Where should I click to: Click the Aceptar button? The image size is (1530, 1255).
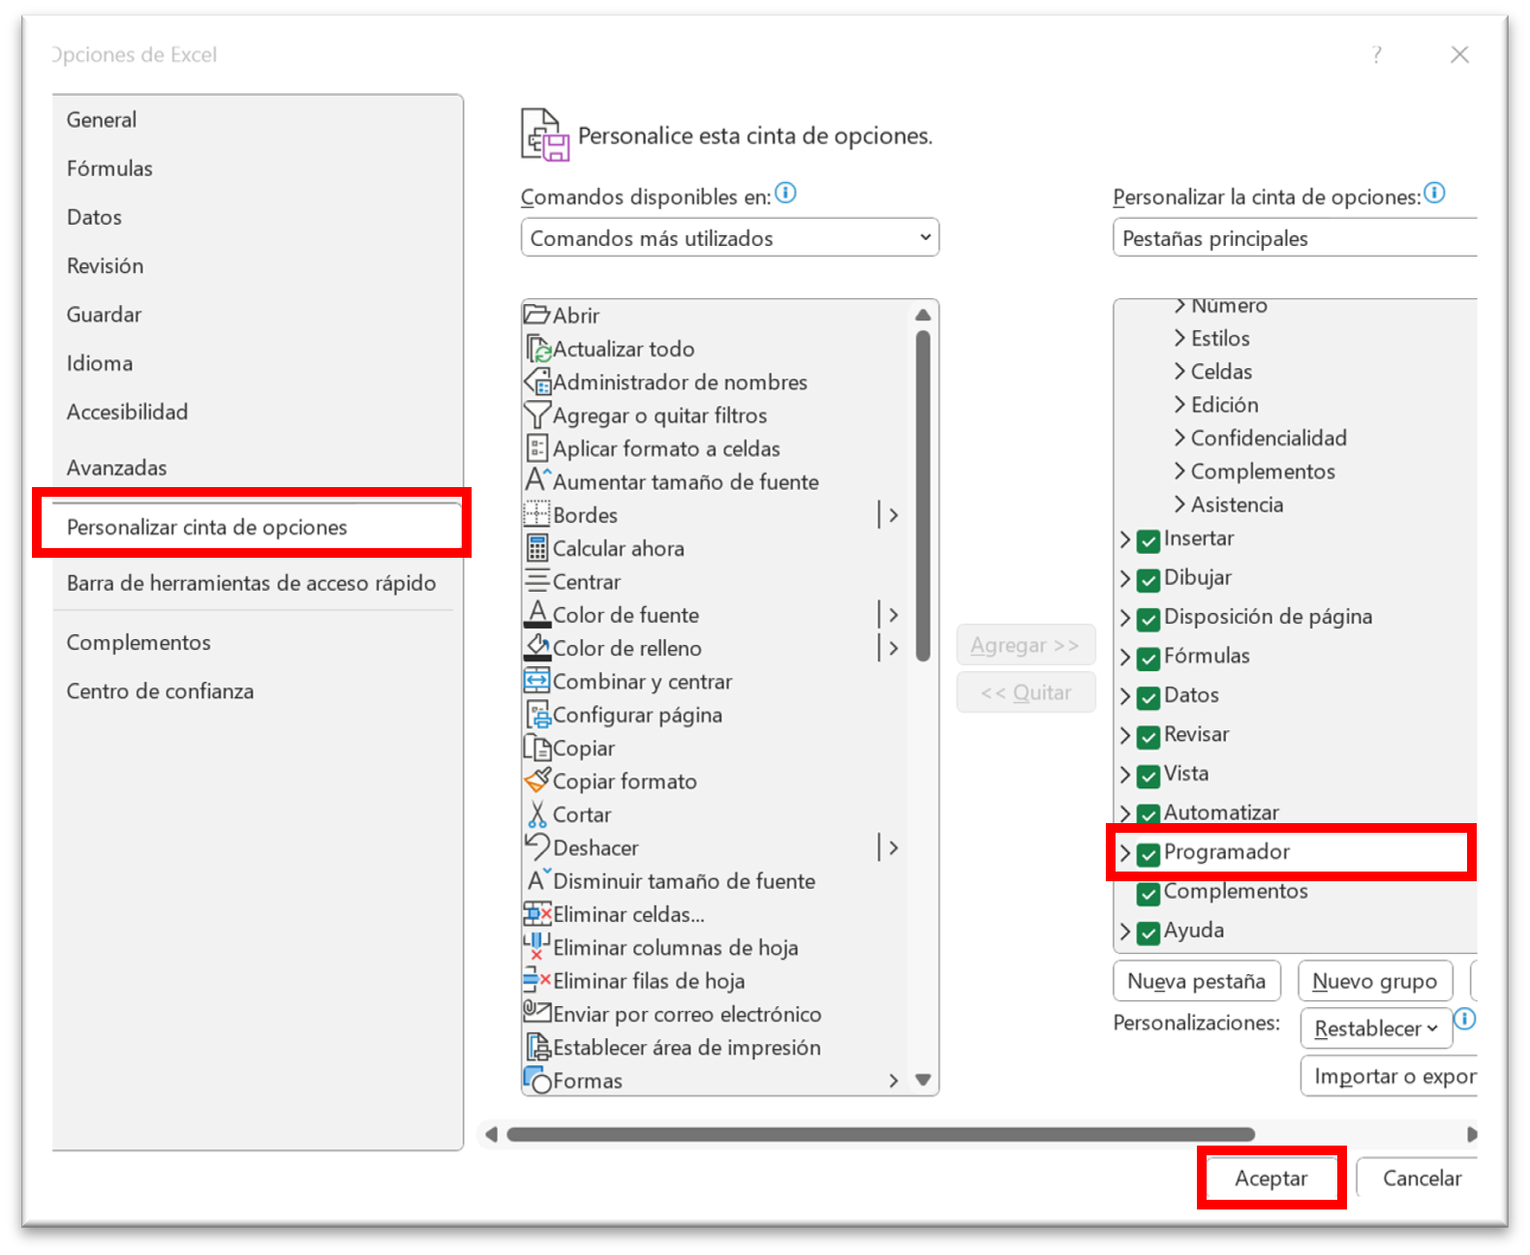(x=1270, y=1178)
